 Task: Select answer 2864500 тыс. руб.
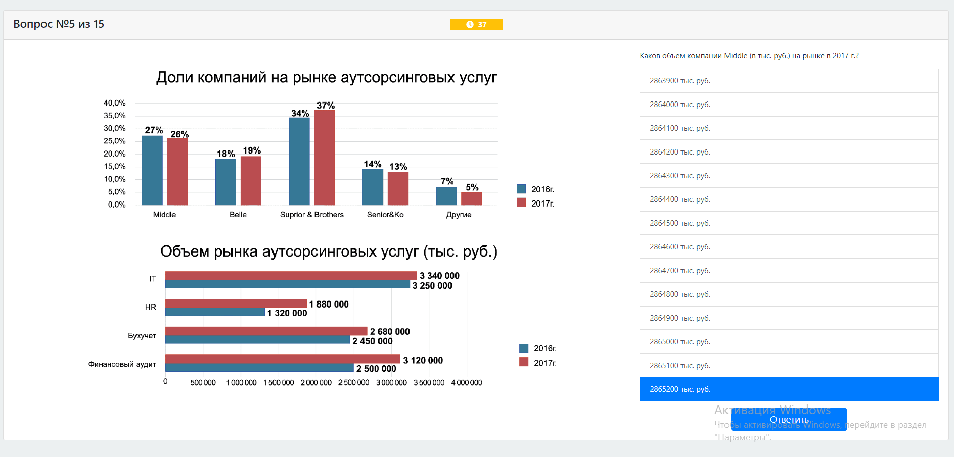click(x=789, y=223)
